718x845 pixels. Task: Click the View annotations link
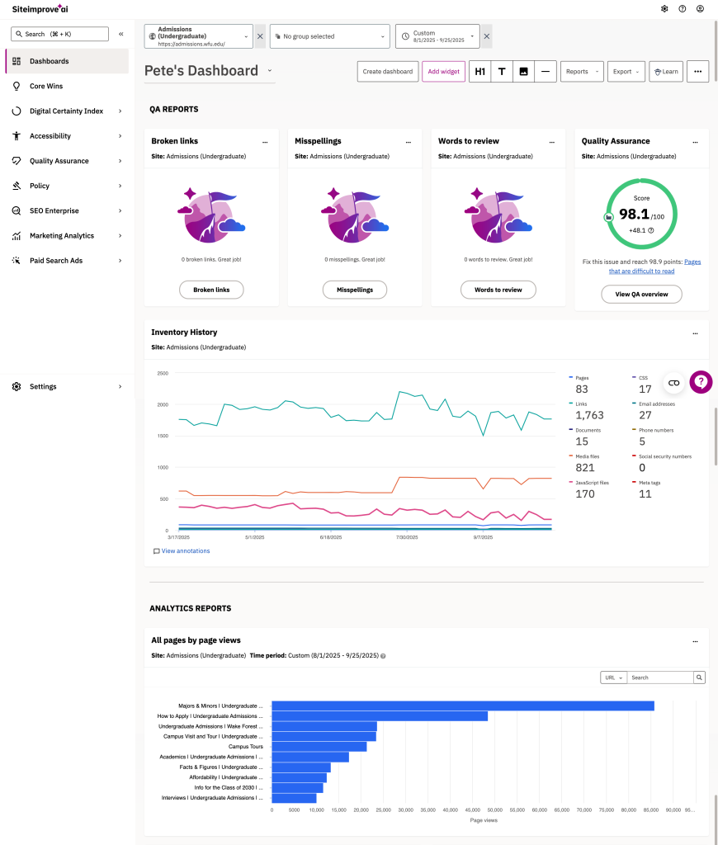pos(185,551)
